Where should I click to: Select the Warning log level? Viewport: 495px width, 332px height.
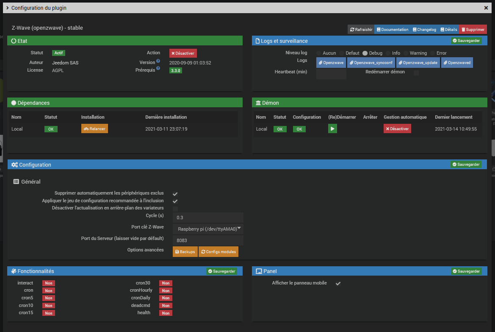406,53
